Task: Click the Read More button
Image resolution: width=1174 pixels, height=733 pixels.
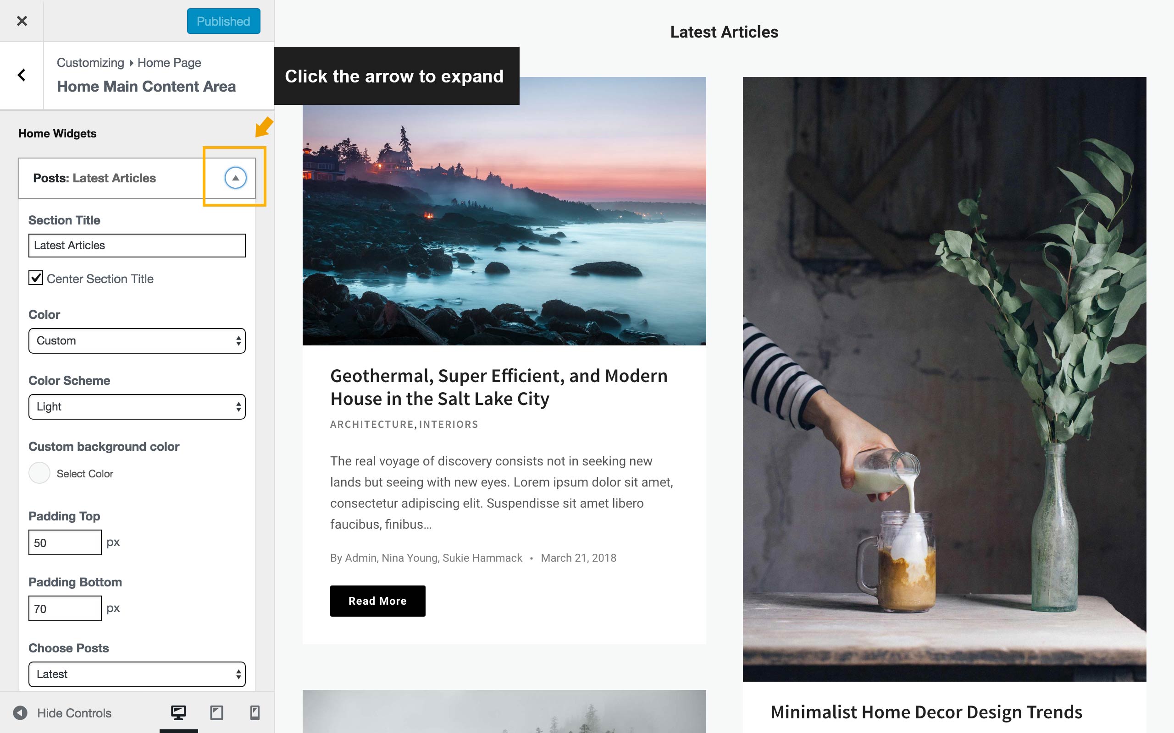Action: tap(377, 601)
